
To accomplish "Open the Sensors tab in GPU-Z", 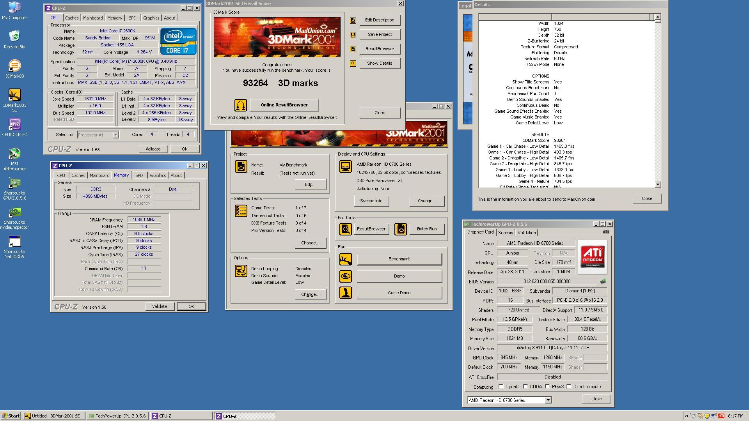I will pyautogui.click(x=506, y=233).
